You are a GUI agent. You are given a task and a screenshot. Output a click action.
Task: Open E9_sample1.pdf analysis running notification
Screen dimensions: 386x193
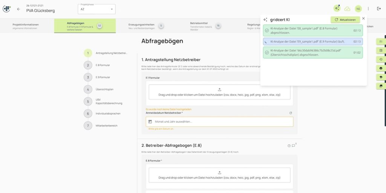pos(313,41)
